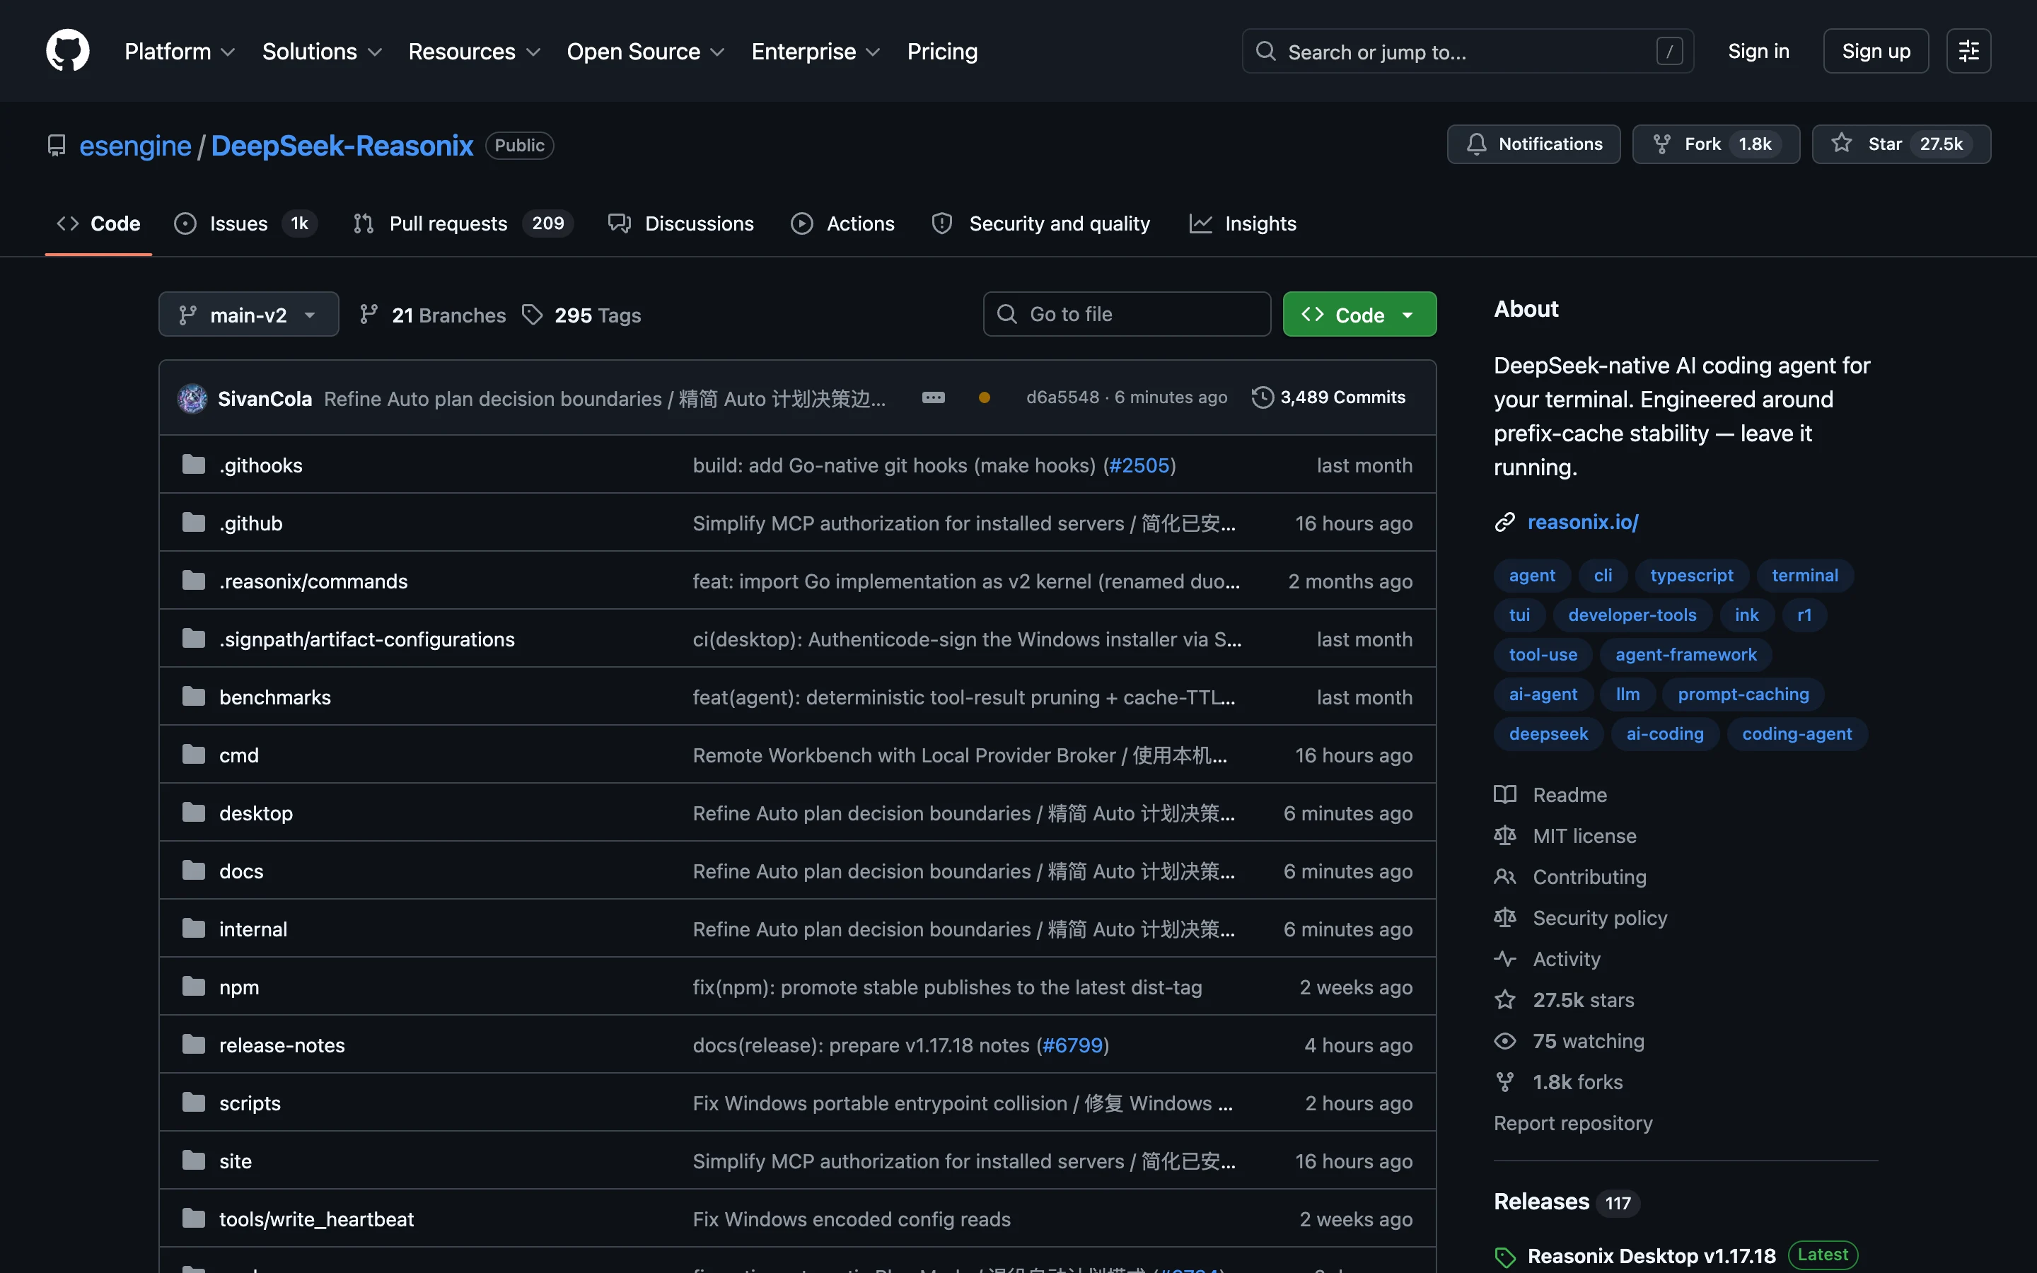2037x1273 pixels.
Task: Select the typescript topic tag
Action: point(1691,575)
